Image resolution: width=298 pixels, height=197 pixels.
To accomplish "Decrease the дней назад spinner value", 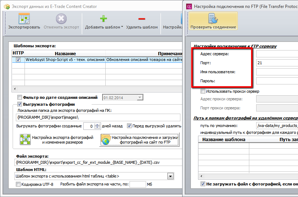I will pos(97,128).
